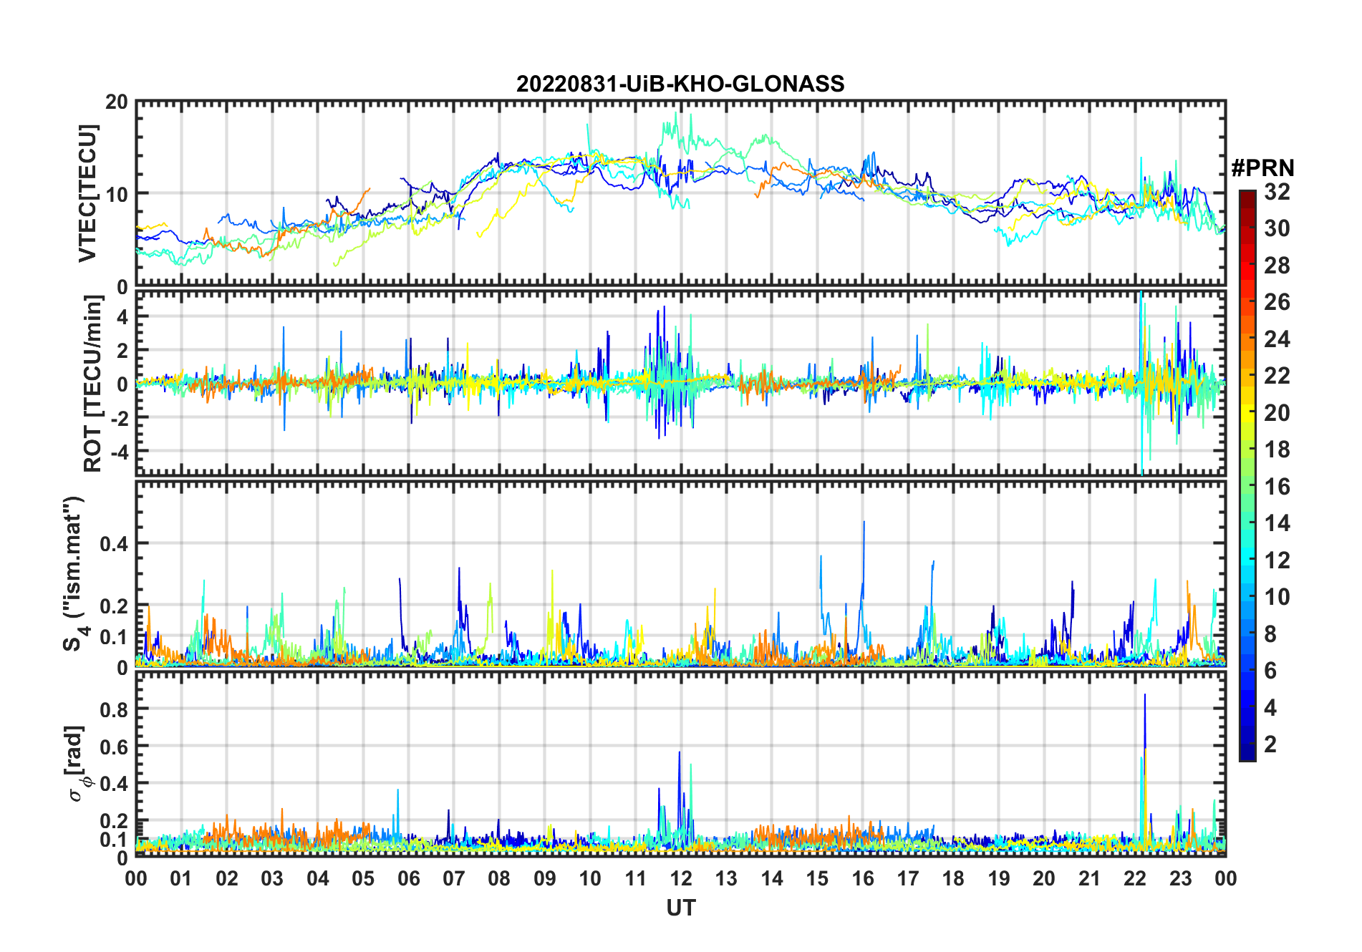Select the ROT [TECU/min] y-axis label
This screenshot has height=952, width=1362.
(x=93, y=384)
